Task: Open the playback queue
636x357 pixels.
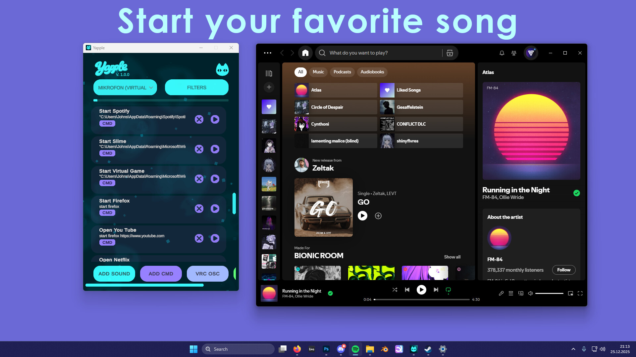Action: coord(510,293)
